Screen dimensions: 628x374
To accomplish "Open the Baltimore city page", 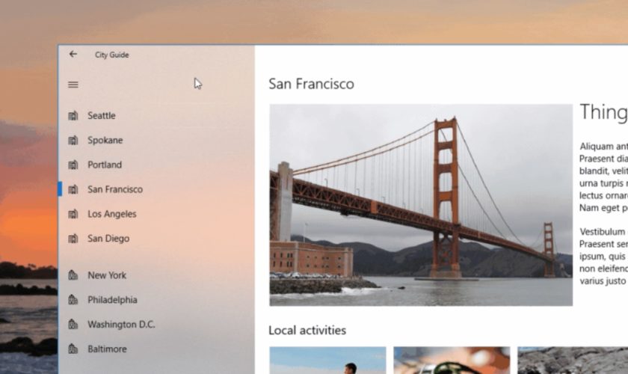I will coord(156,349).
